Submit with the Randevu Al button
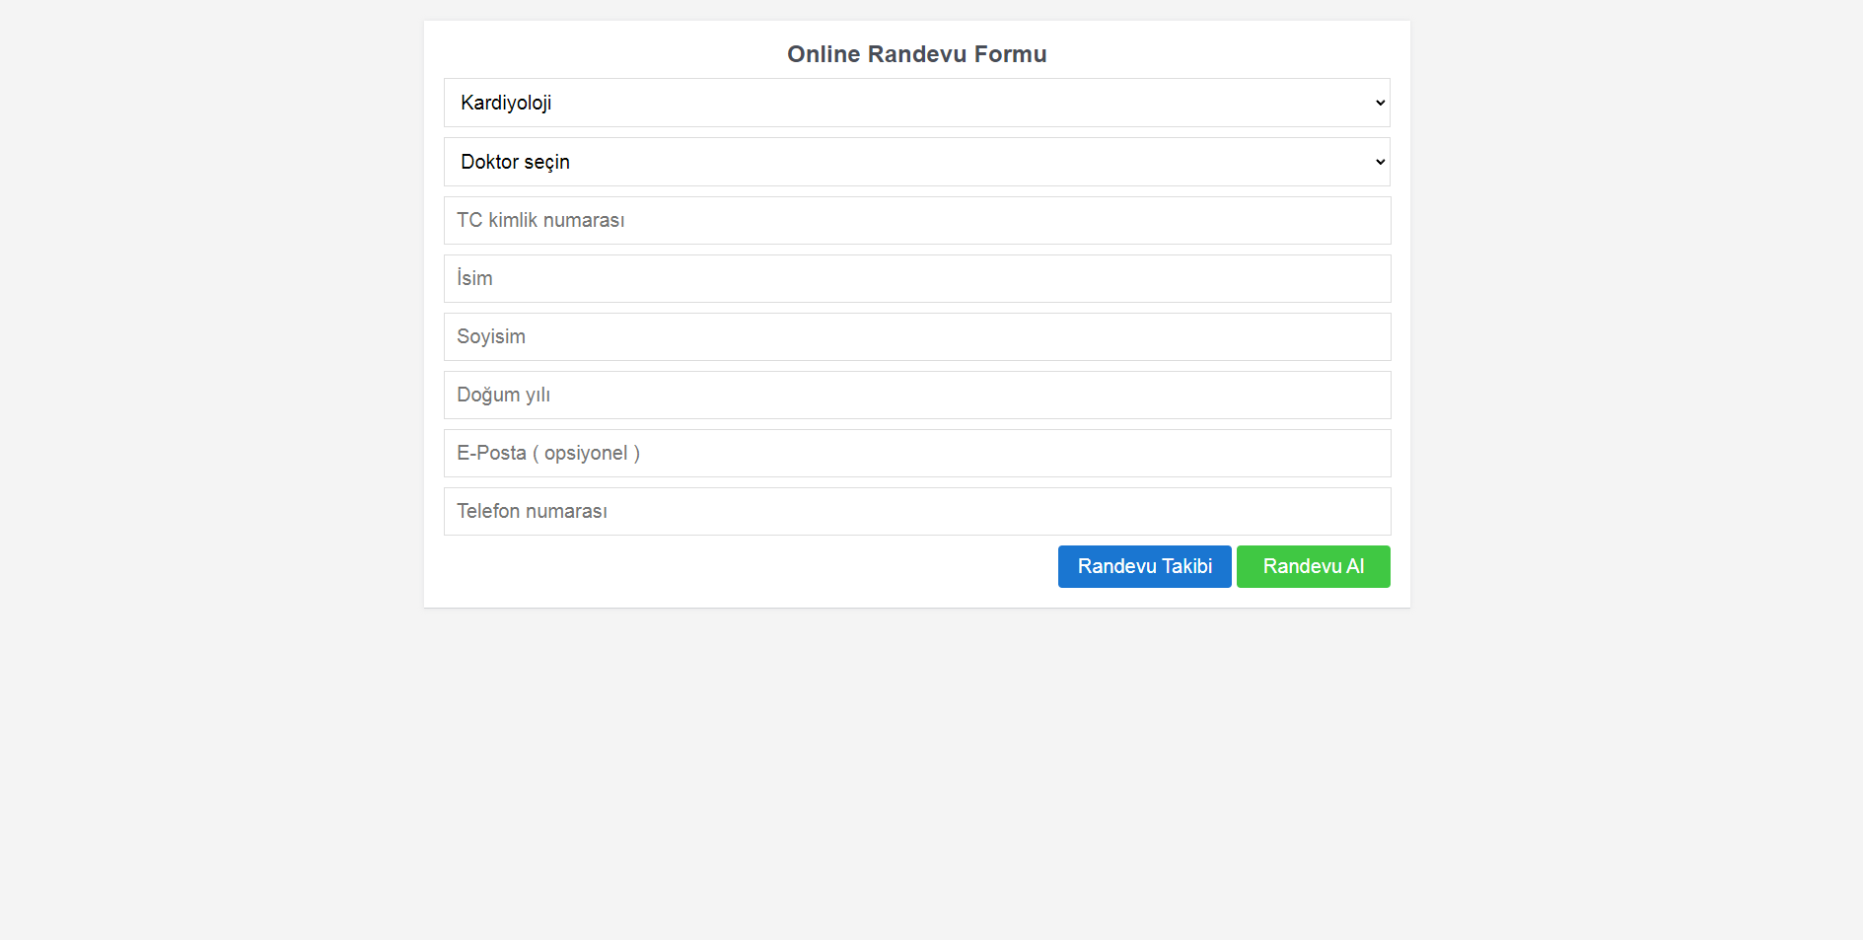This screenshot has width=1863, height=940. 1314,566
